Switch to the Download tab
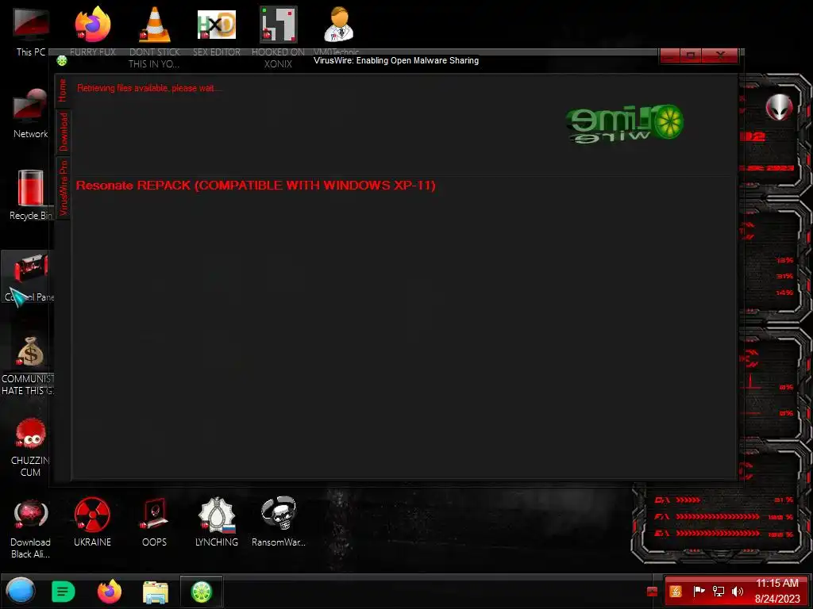813x609 pixels. 63,132
